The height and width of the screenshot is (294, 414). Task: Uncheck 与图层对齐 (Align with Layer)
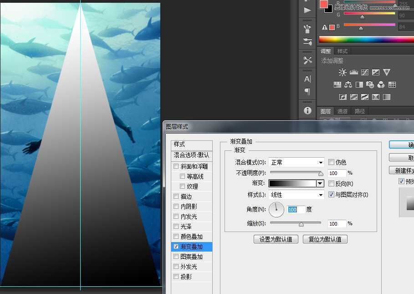332,194
